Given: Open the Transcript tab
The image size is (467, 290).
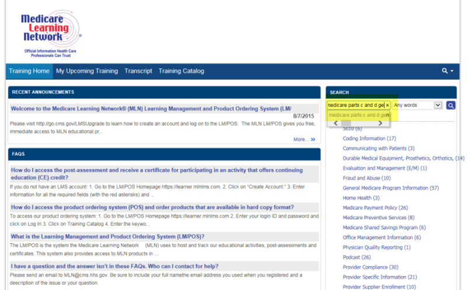Looking at the screenshot, I should (138, 71).
